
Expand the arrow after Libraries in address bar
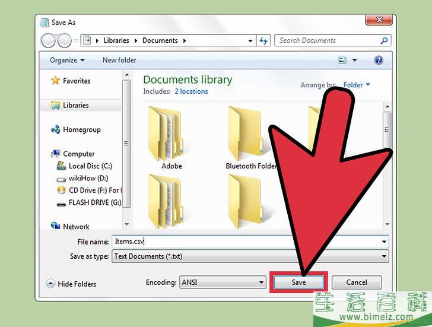(x=136, y=41)
